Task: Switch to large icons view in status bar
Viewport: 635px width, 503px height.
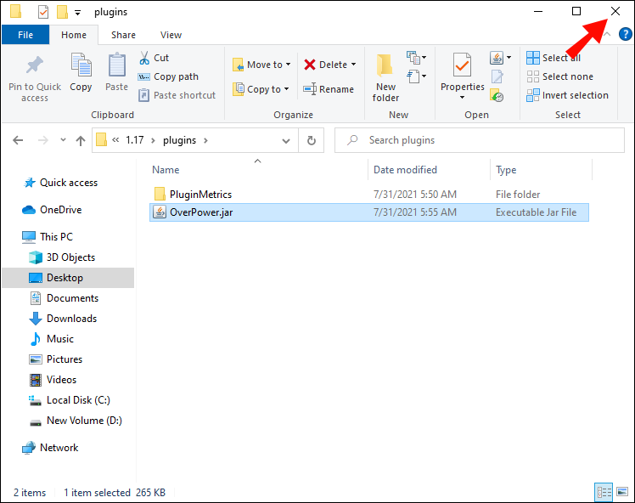Action: [622, 492]
